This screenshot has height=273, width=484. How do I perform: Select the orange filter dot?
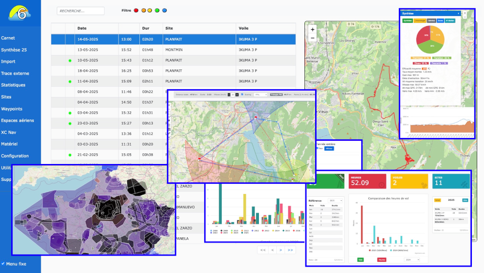click(144, 11)
